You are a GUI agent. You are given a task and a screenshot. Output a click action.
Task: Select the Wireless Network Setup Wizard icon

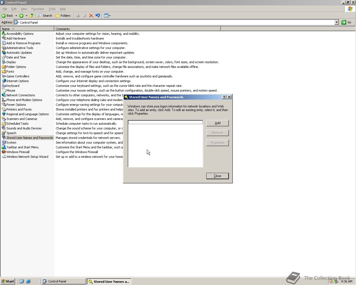pyautogui.click(x=4, y=157)
